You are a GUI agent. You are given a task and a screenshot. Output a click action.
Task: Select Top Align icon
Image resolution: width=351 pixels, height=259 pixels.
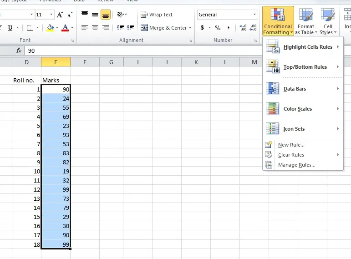click(x=85, y=15)
